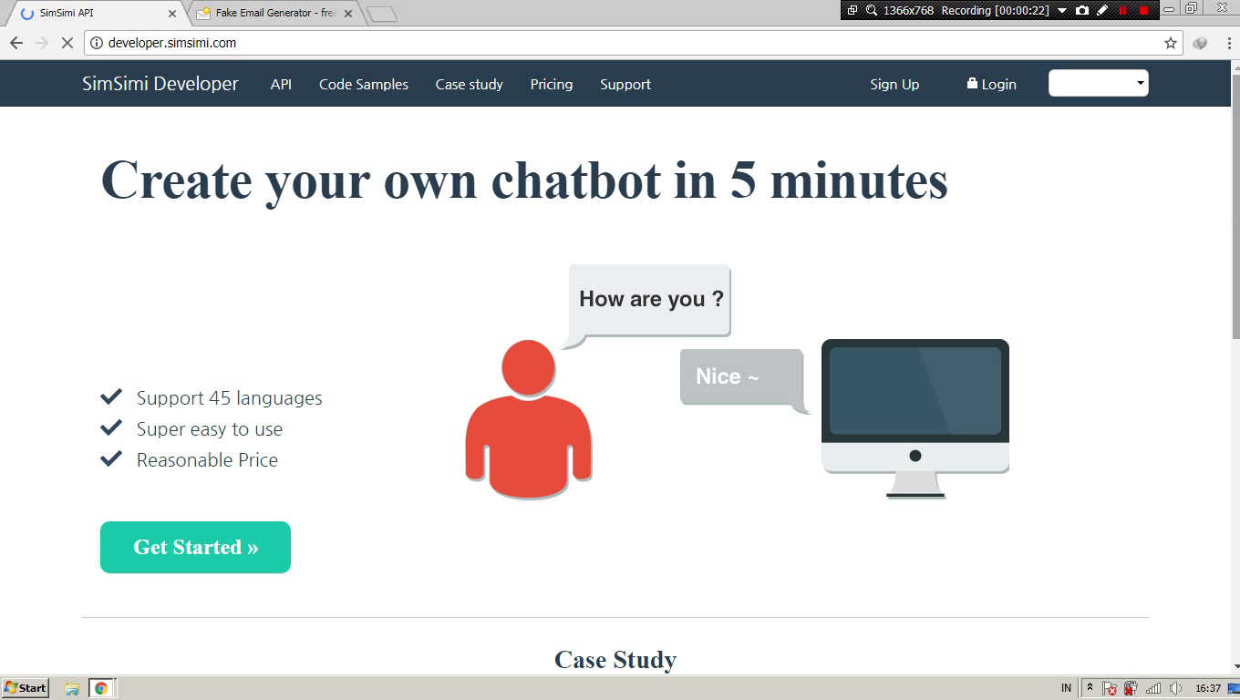Expand the language dropdown in the navbar
1240x700 pixels.
coord(1099,83)
